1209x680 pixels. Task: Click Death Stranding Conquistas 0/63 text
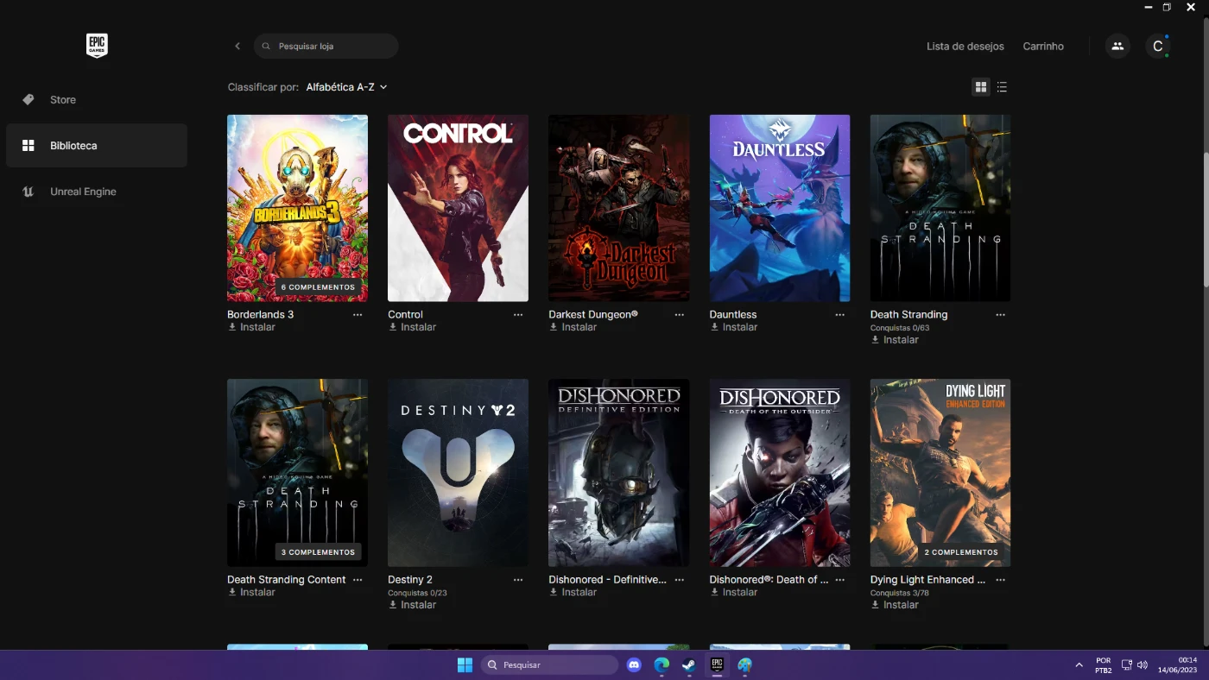[900, 328]
